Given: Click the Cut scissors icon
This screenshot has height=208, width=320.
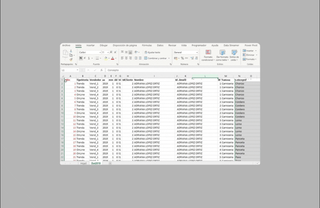Looking at the screenshot, I should pyautogui.click(x=71, y=51).
